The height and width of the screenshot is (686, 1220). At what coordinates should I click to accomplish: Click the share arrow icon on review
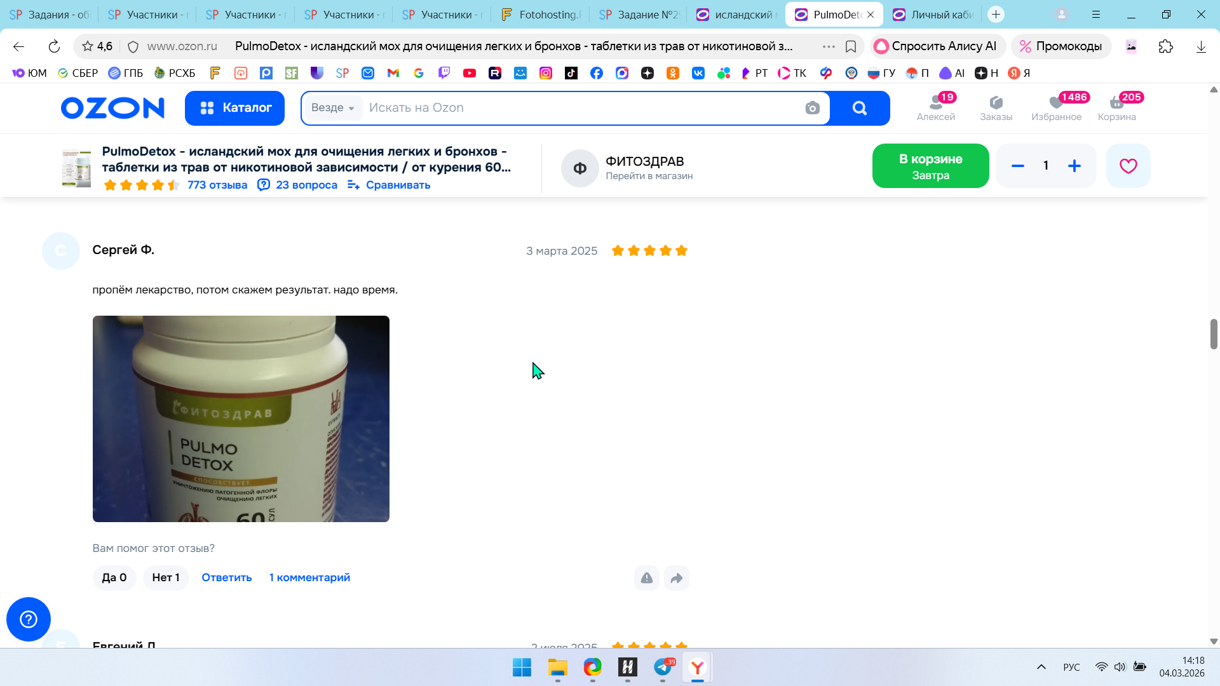coord(677,578)
